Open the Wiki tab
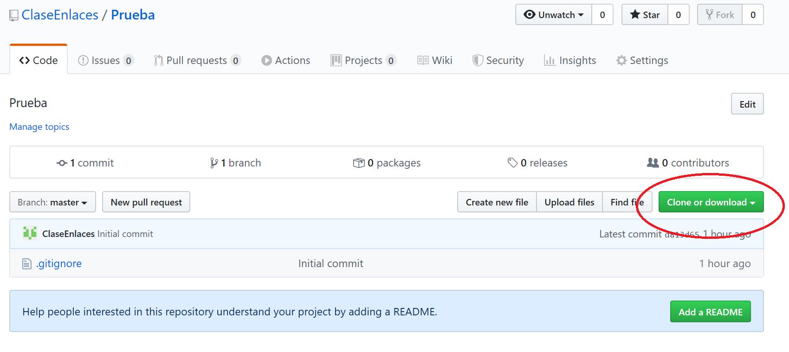This screenshot has width=789, height=352. [x=435, y=60]
